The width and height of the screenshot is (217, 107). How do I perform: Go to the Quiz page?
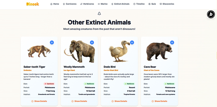pyautogui.click(x=152, y=4)
